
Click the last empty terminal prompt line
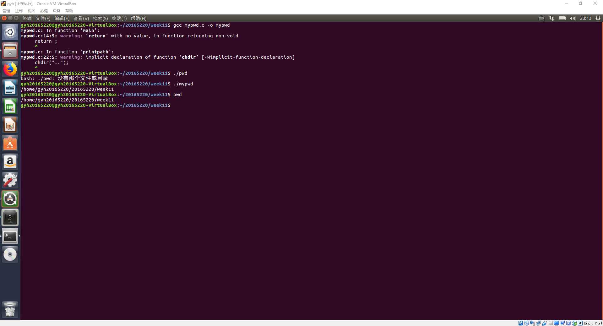95,105
